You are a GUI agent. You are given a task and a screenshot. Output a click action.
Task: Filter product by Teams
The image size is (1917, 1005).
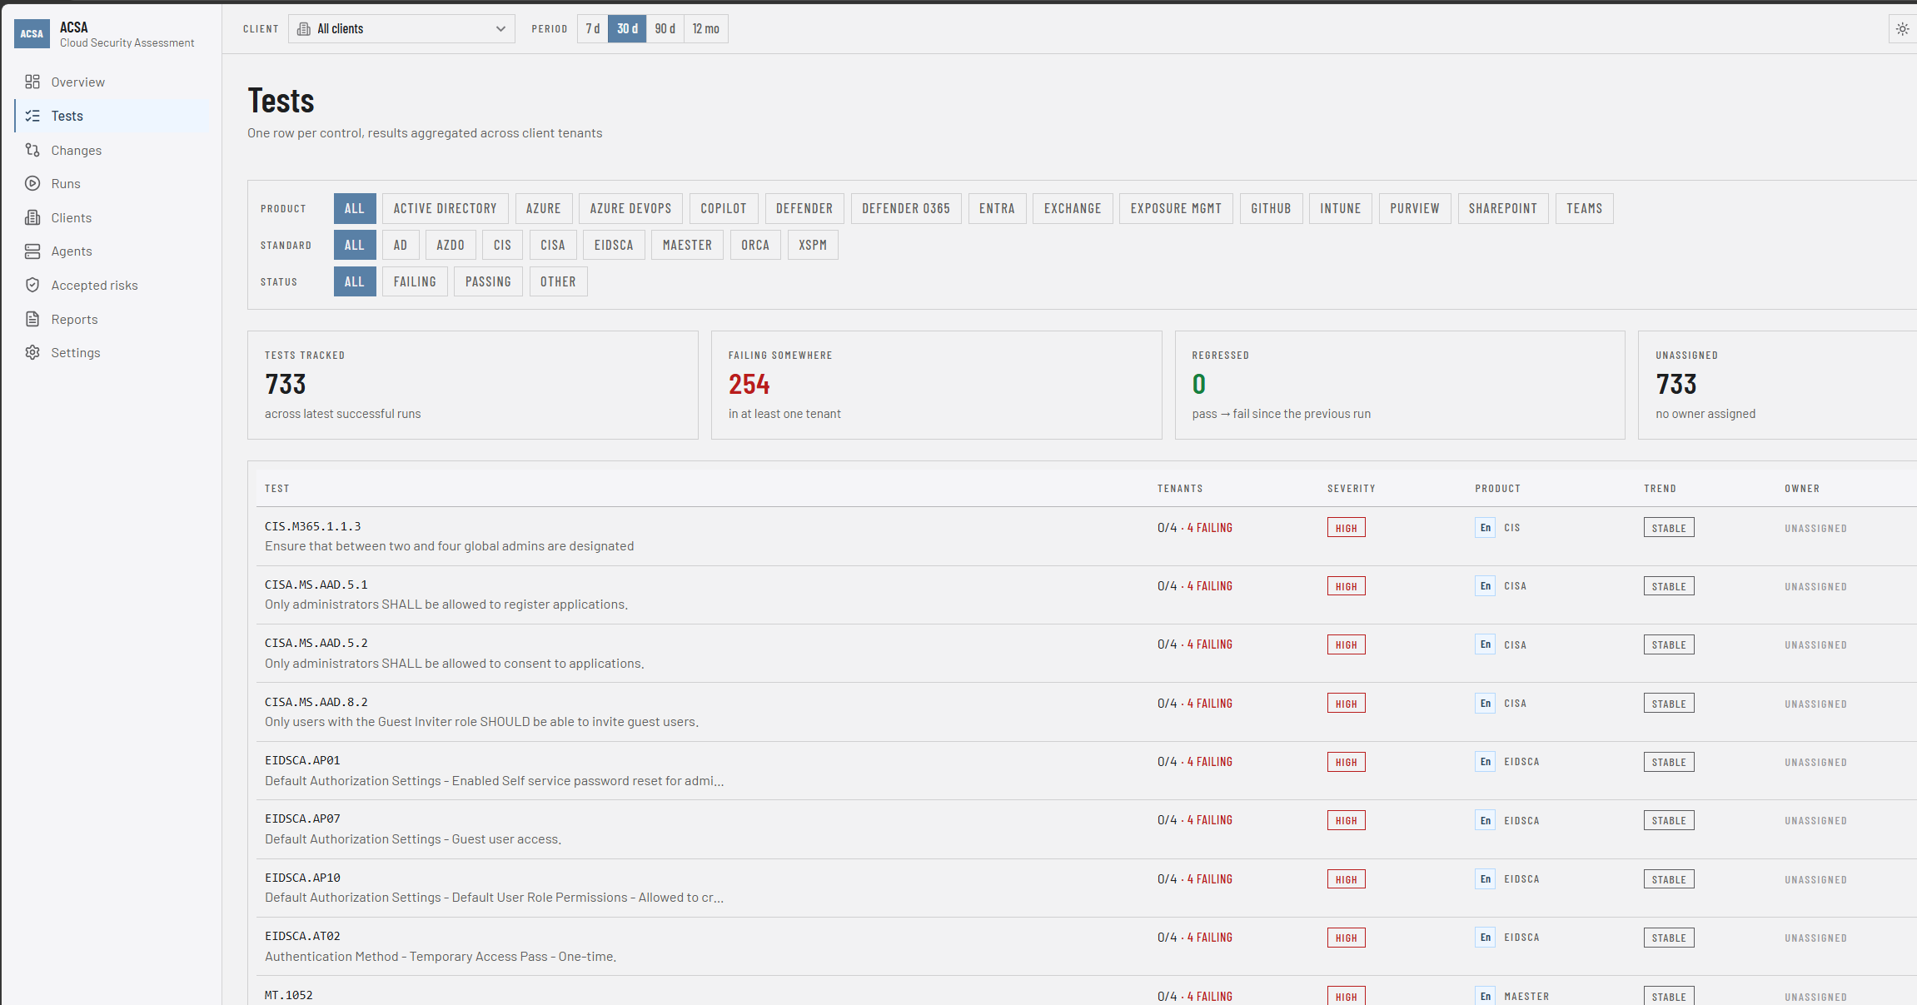(x=1585, y=208)
